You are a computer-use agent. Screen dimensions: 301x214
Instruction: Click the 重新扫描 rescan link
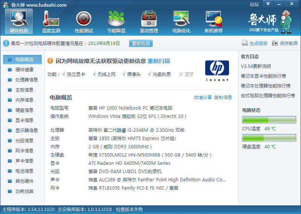click(x=159, y=61)
